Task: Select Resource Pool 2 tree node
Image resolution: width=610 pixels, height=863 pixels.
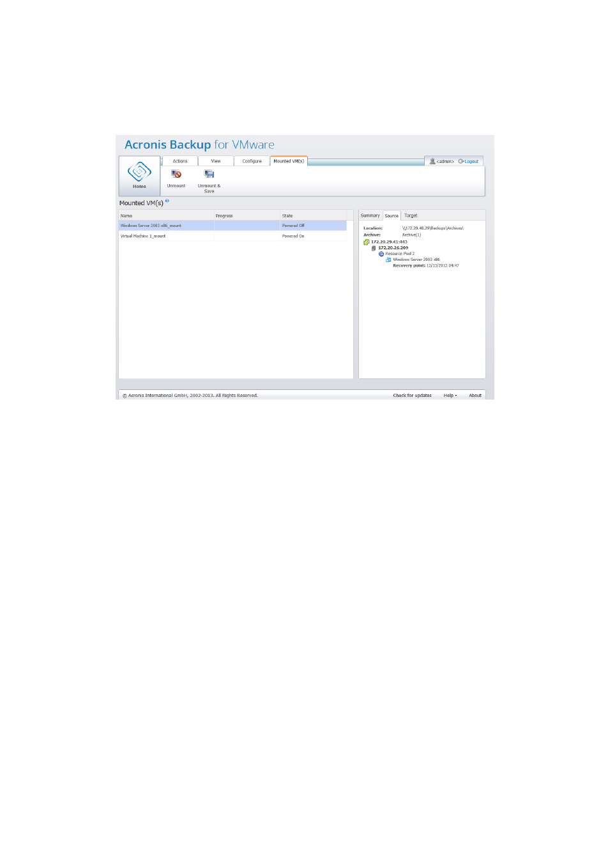Action: tap(400, 254)
